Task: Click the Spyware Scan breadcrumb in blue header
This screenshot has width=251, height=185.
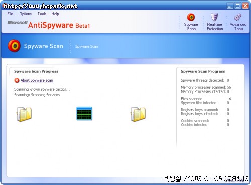Action: [x=86, y=46]
